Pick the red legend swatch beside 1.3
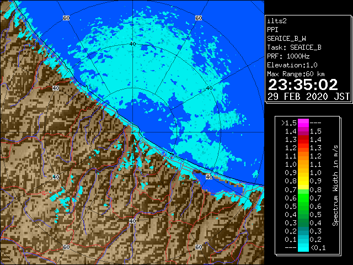This screenshot has width=353, height=265. tap(303, 140)
